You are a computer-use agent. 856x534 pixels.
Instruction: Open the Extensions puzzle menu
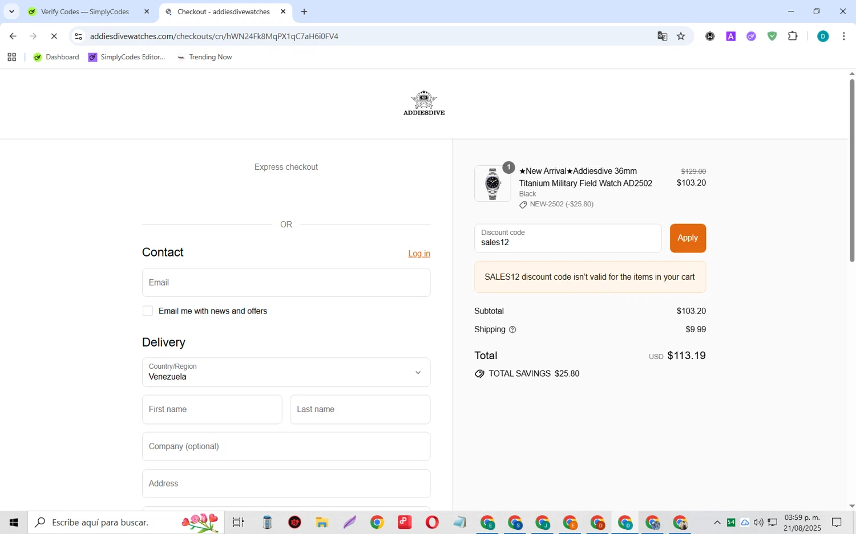point(793,36)
